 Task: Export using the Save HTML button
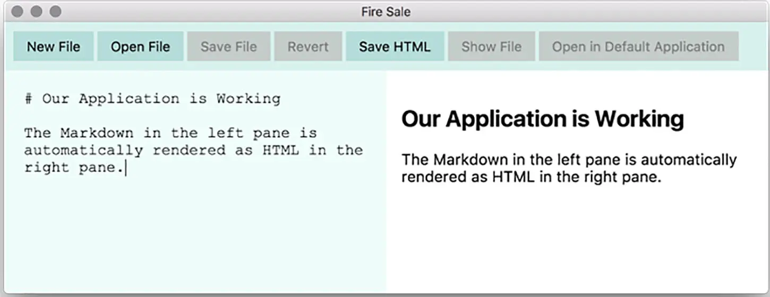395,47
